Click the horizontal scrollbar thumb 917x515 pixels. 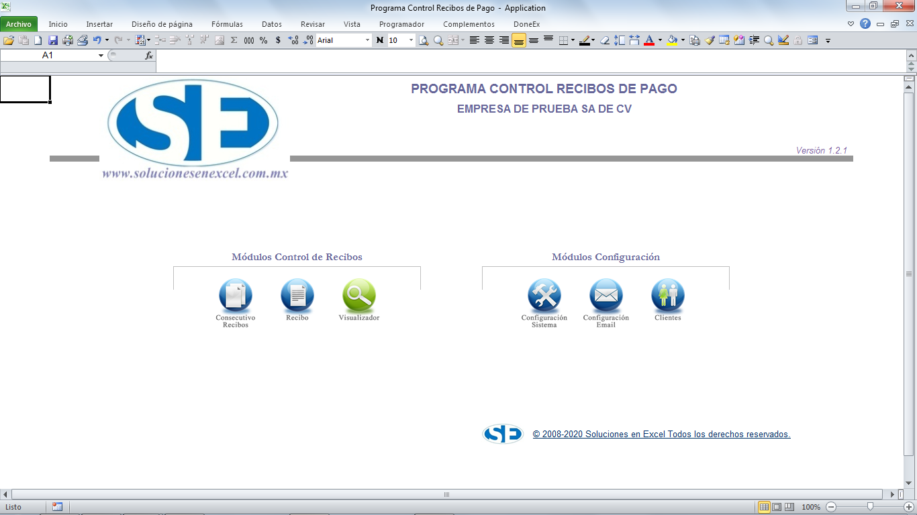(446, 494)
